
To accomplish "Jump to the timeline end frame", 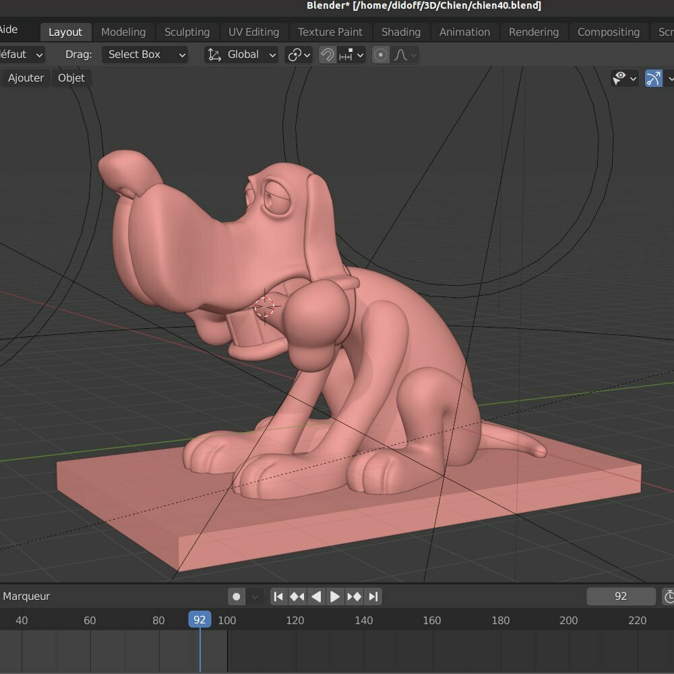I will coord(373,596).
